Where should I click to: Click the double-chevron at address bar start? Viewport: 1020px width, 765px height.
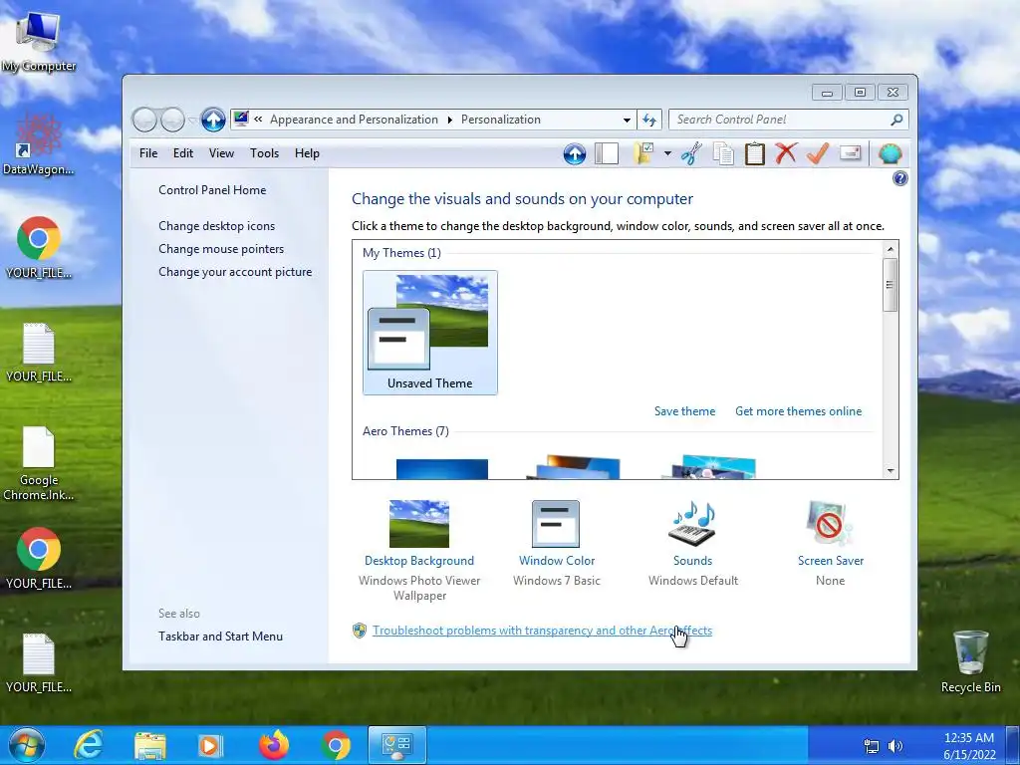coord(258,120)
